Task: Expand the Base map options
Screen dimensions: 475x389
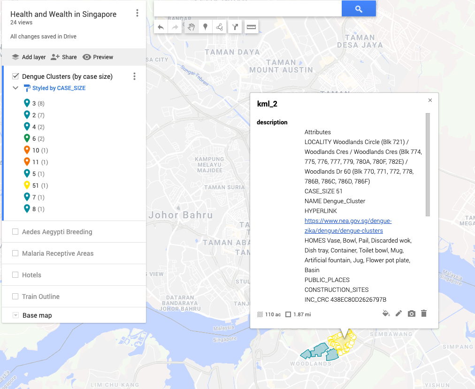Action: (15, 315)
